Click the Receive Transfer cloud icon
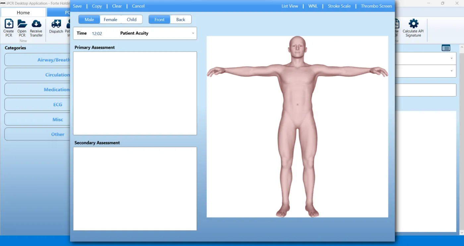Image resolution: width=464 pixels, height=246 pixels. [x=36, y=24]
